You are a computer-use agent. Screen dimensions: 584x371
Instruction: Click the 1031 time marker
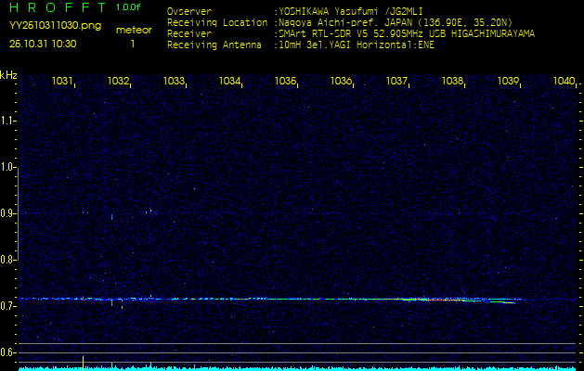[62, 82]
